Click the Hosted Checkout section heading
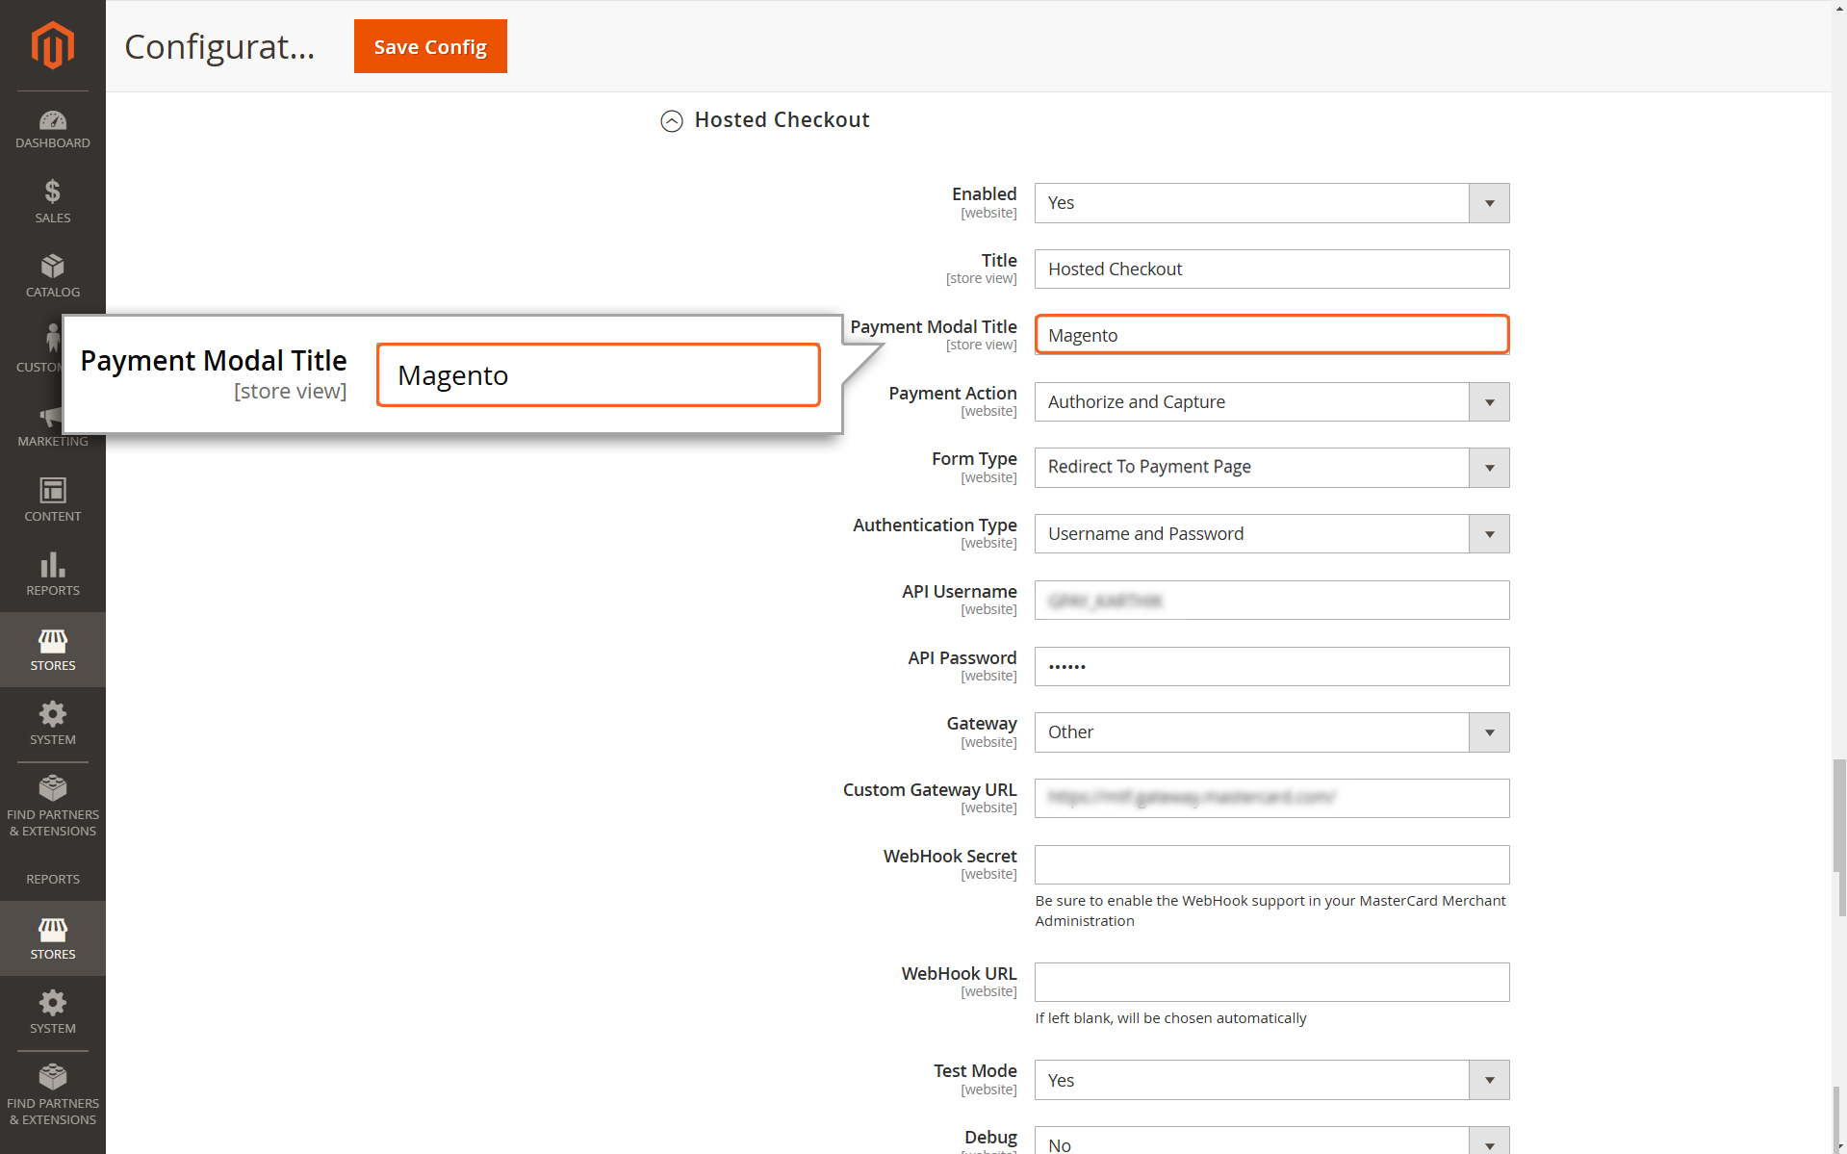Screen dimensions: 1847x1154 click(x=782, y=119)
